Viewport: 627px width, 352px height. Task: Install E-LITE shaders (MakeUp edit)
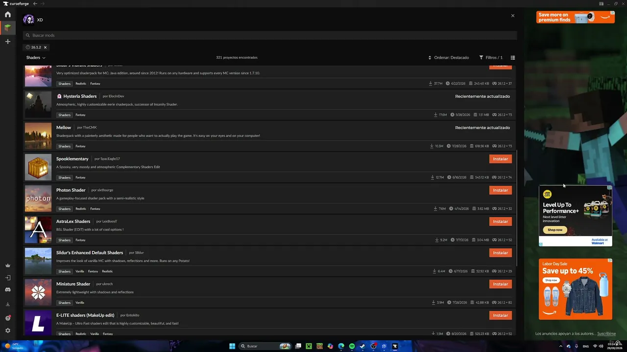click(500, 315)
